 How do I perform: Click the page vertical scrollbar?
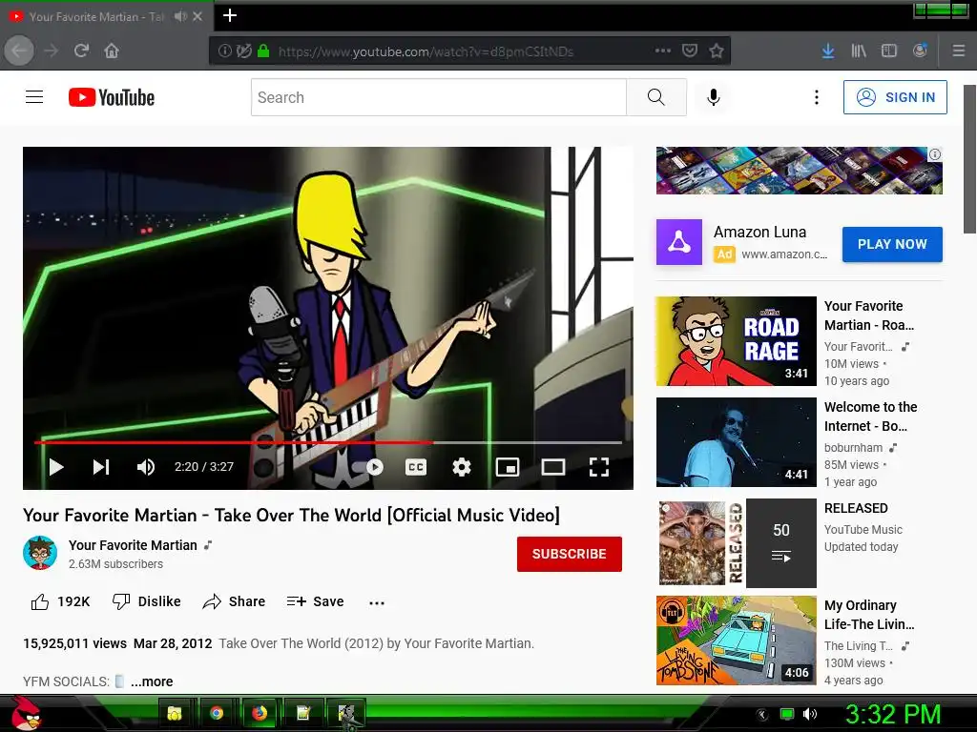(x=969, y=159)
